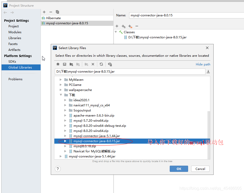Open Problems section in sidebar
This screenshot has height=193, width=244.
click(x=15, y=79)
